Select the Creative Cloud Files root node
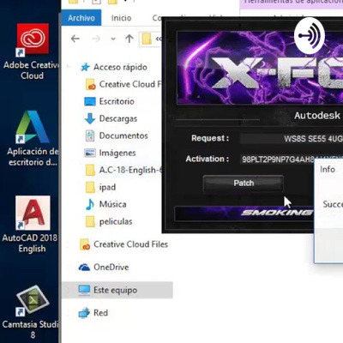The image size is (343, 343). click(x=123, y=244)
